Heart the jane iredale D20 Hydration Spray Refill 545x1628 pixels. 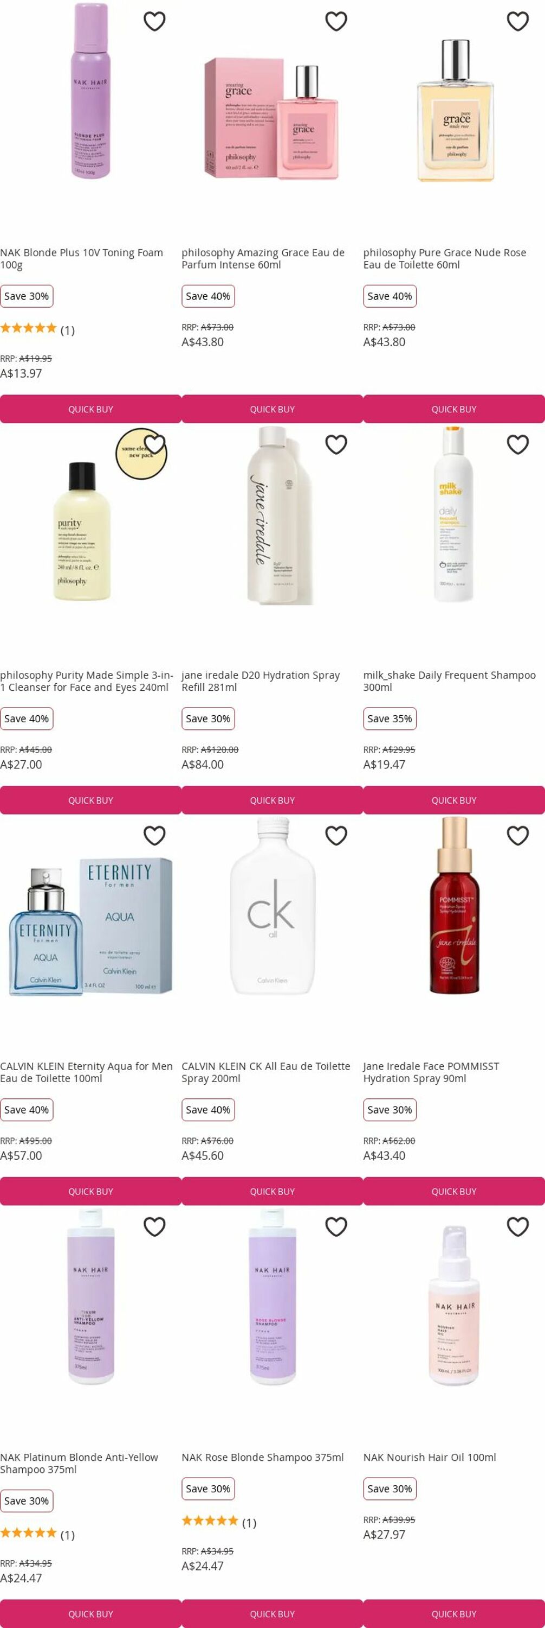pyautogui.click(x=336, y=444)
